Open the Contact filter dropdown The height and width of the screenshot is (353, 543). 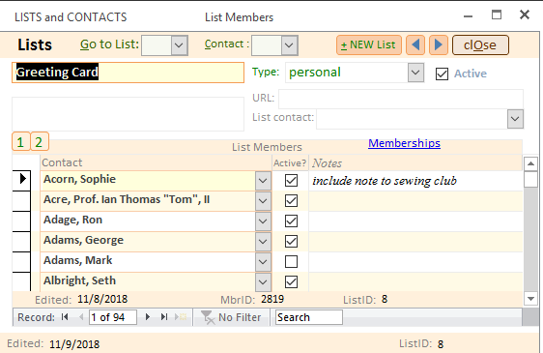point(289,45)
